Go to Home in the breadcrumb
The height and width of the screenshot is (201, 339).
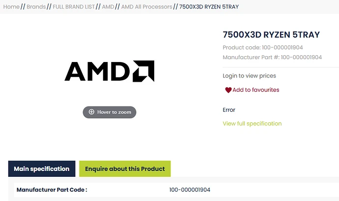point(11,7)
